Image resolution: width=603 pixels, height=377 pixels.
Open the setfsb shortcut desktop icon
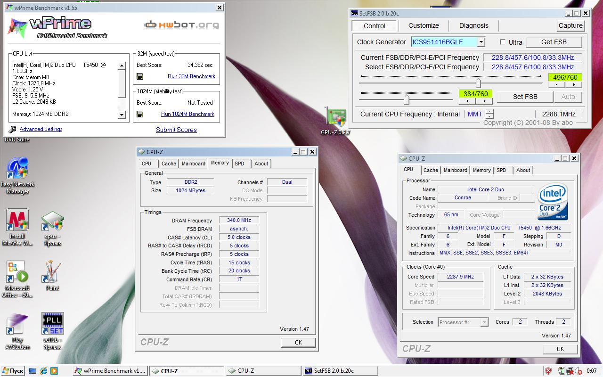[52, 331]
